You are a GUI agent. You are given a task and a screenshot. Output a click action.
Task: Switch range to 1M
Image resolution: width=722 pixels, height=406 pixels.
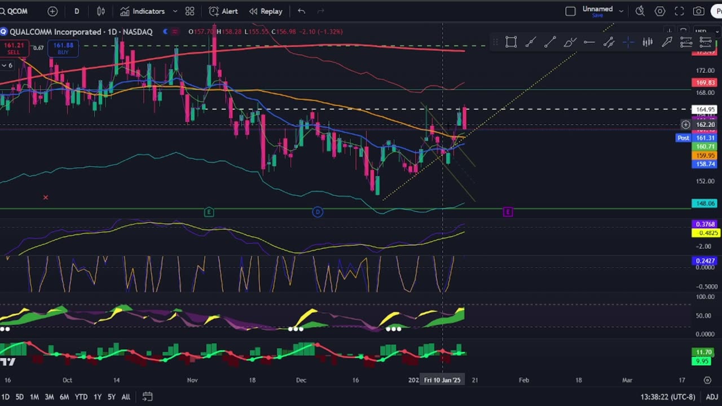tap(34, 397)
